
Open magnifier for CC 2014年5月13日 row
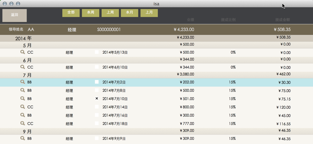pos(22,52)
